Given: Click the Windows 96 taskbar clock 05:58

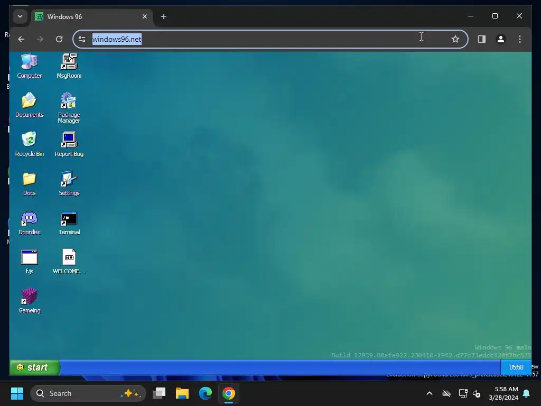Looking at the screenshot, I should click(x=516, y=367).
